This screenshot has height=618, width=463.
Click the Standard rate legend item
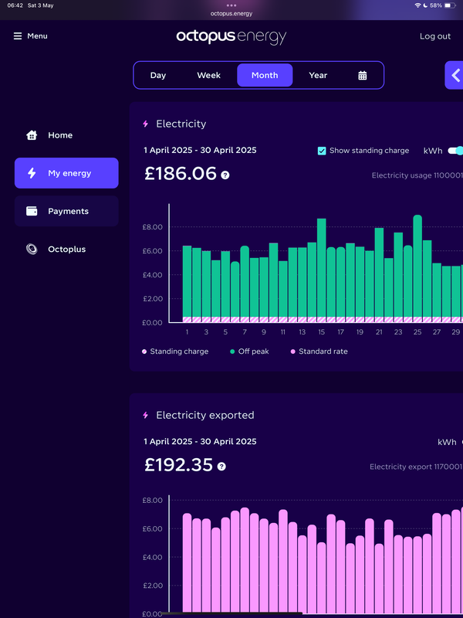tap(319, 351)
